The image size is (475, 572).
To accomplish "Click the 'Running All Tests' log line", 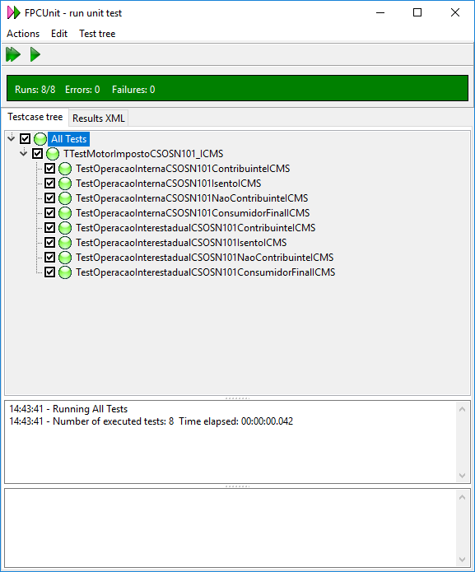I will point(68,409).
